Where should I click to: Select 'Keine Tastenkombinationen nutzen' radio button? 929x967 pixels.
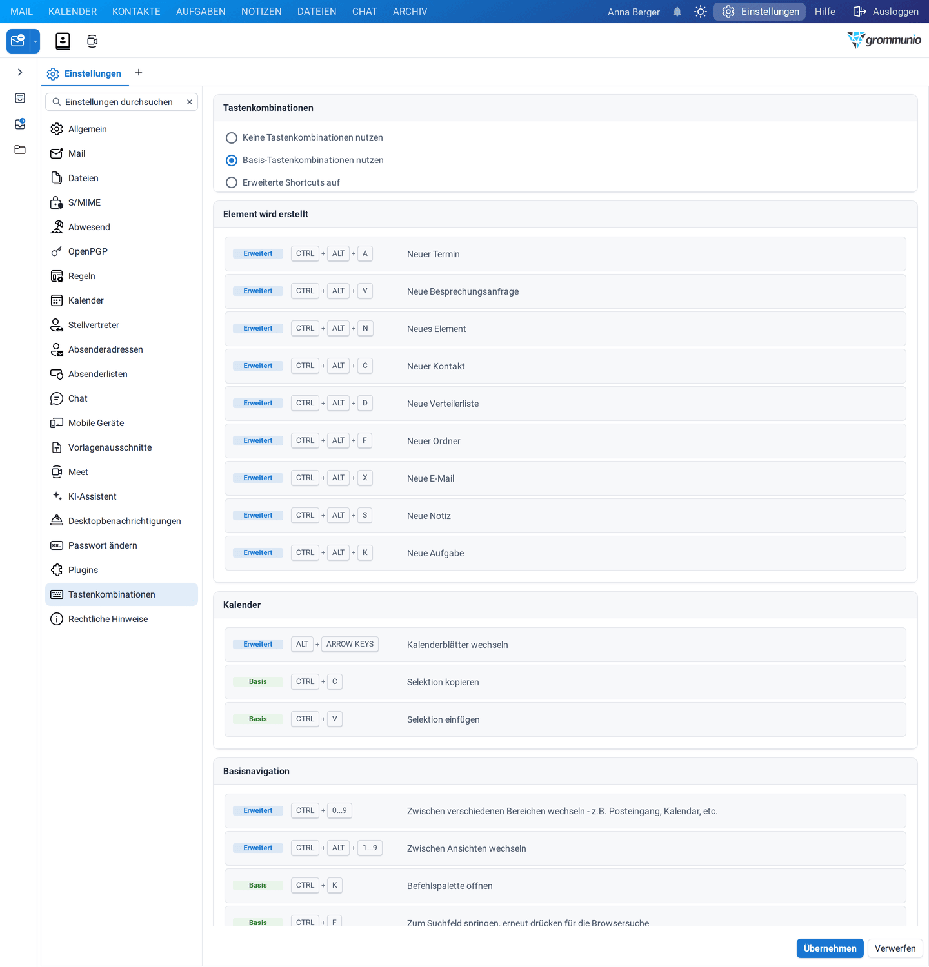[x=232, y=138]
